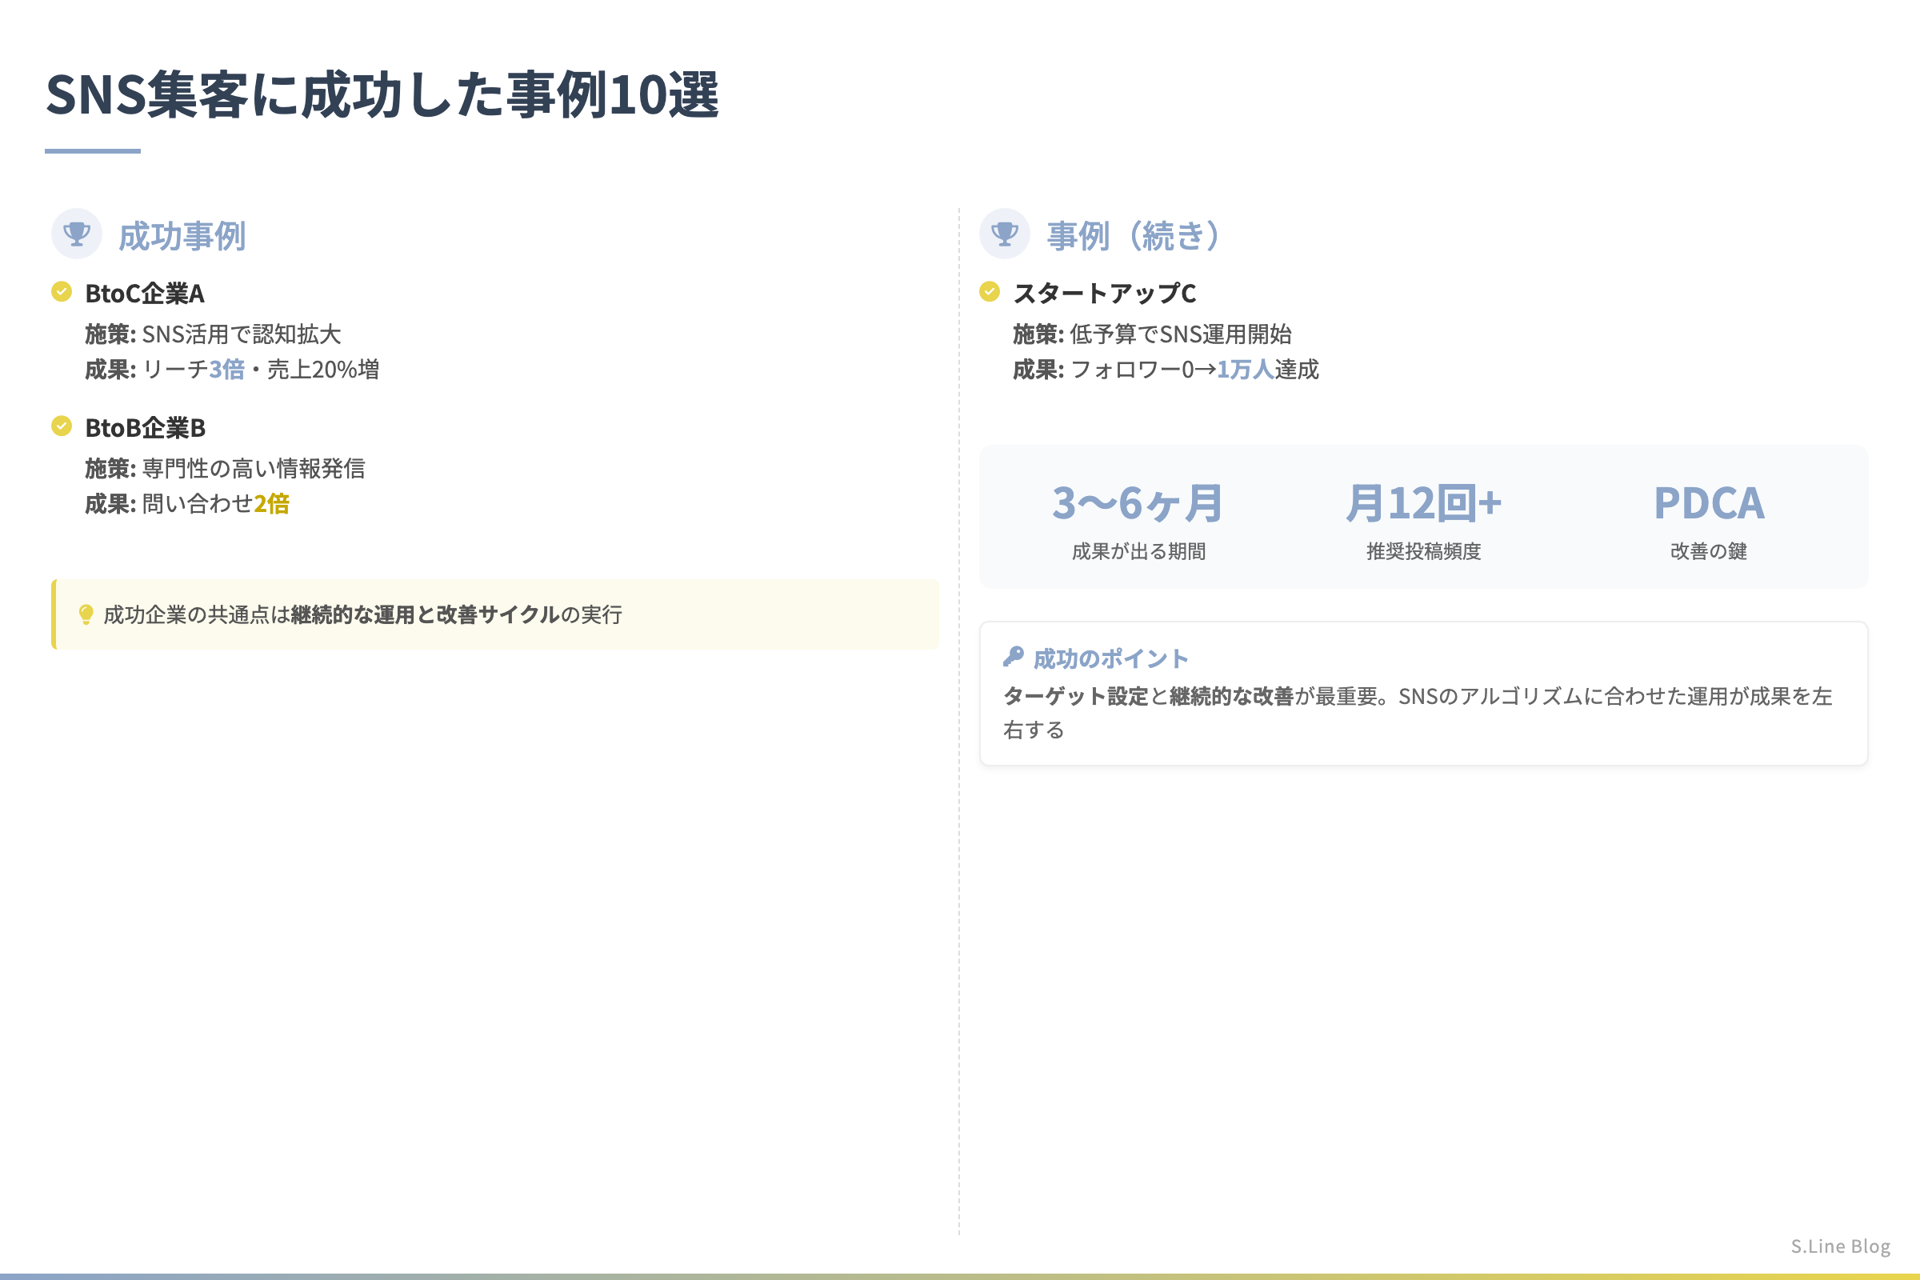Click the trophy icon beside 成功事例
Viewport: 1920px width, 1280px height.
pos(77,234)
